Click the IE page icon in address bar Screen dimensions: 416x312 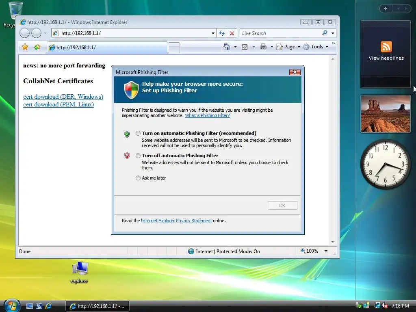[x=56, y=33]
